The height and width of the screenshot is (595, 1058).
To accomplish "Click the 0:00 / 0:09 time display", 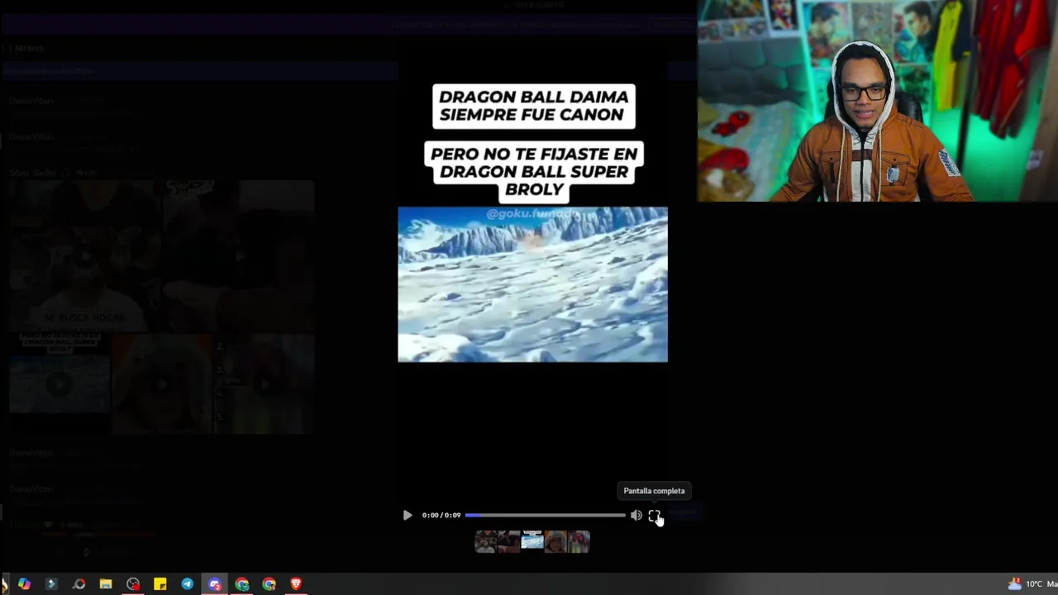I will tap(441, 515).
